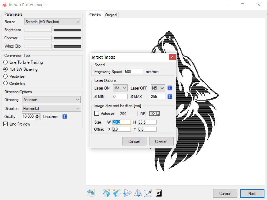This screenshot has width=268, height=200.
Task: Click the Size W field
Action: click(122, 122)
